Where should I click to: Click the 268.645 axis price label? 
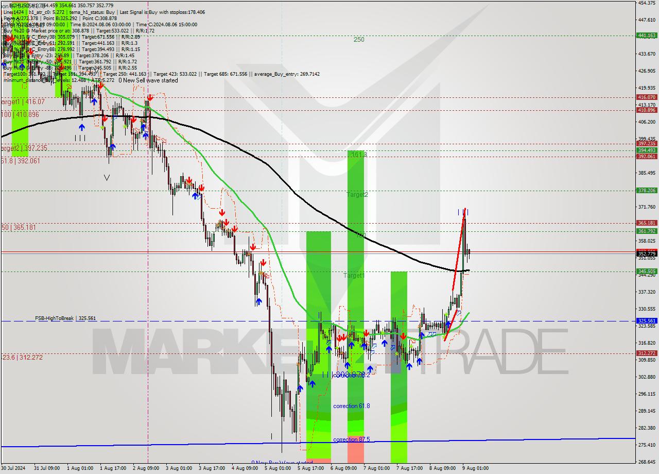[x=647, y=462]
